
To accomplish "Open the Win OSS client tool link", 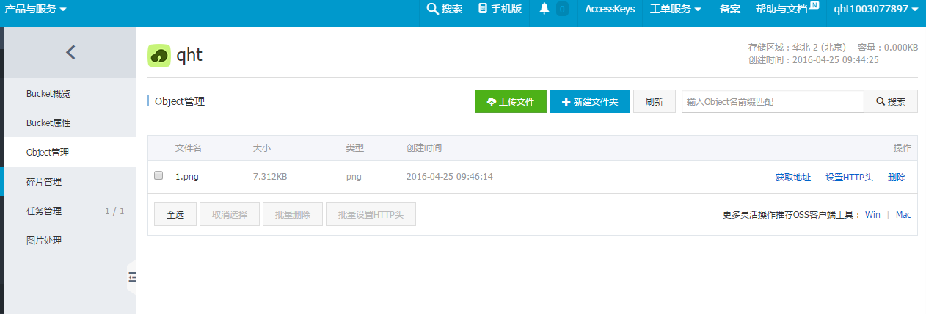I will click(872, 215).
